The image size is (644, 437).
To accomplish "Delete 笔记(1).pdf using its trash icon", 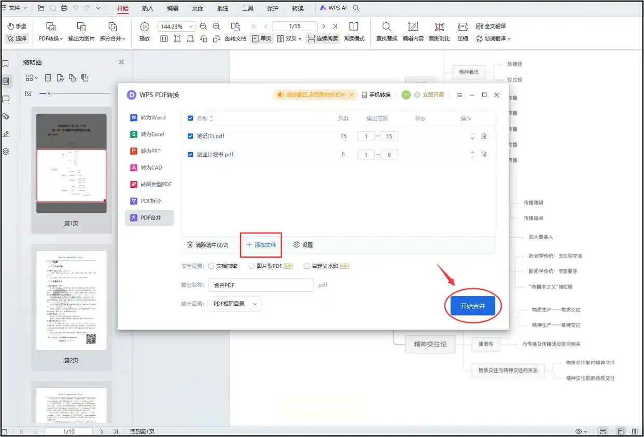I will pos(483,136).
